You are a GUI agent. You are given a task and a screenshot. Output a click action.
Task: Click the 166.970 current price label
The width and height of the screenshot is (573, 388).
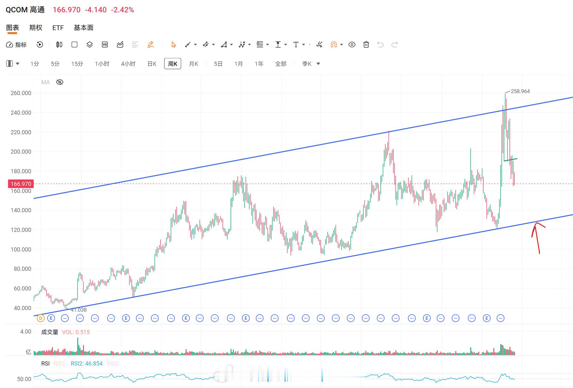[21, 184]
